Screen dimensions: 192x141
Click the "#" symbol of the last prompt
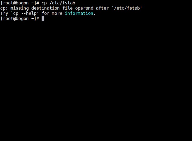click(x=38, y=19)
